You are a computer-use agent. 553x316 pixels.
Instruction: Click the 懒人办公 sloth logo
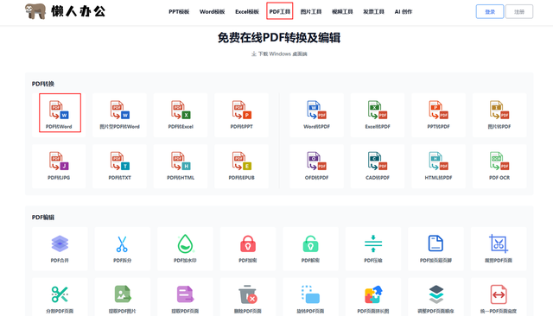(65, 11)
